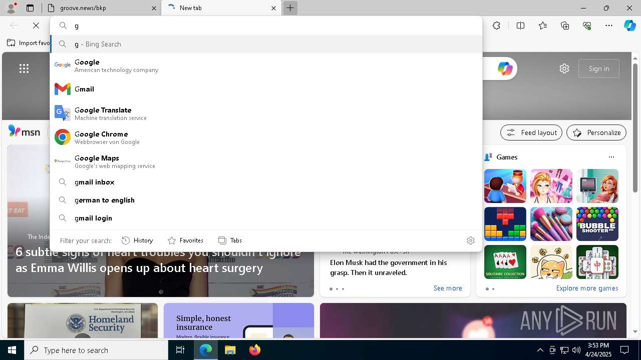Open Task View on taskbar
Screen dimensions: 641x360
pyautogui.click(x=180, y=350)
